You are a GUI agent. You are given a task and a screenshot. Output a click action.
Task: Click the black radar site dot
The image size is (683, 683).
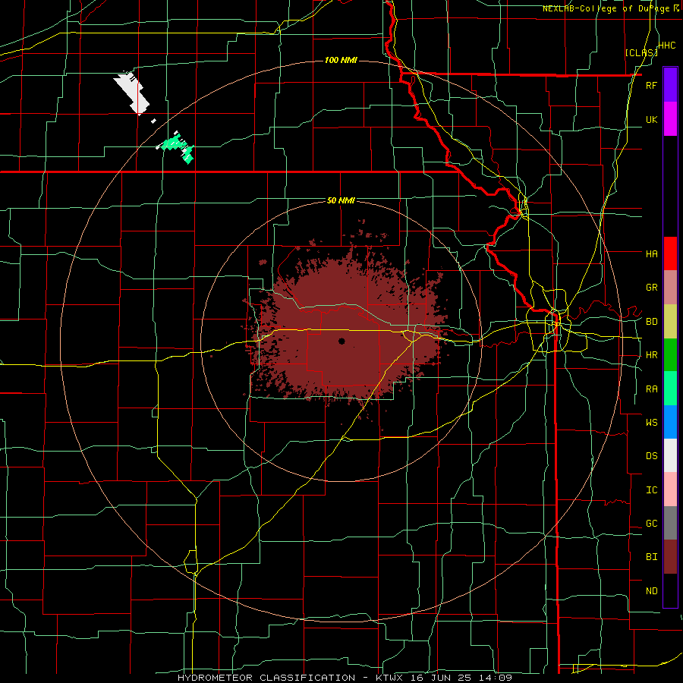click(341, 341)
